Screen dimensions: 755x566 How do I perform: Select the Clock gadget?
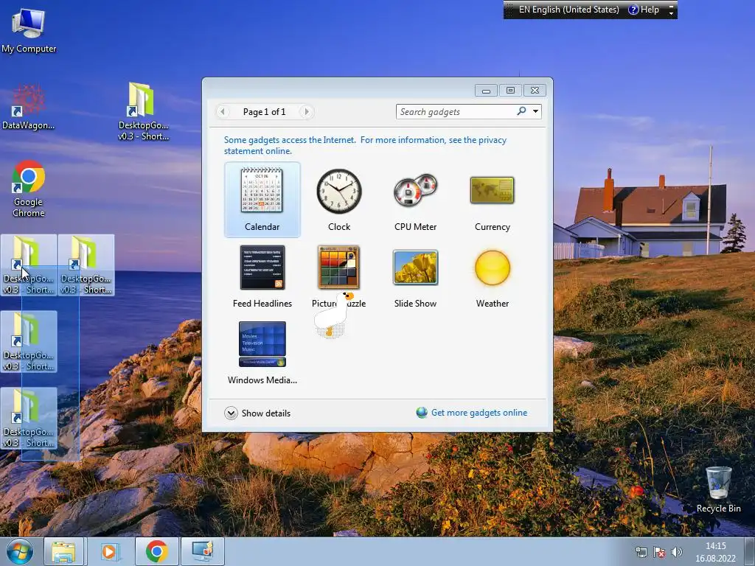click(x=339, y=199)
